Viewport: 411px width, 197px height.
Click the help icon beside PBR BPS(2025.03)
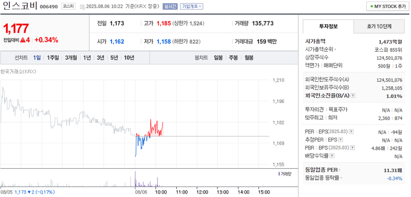[353, 148]
